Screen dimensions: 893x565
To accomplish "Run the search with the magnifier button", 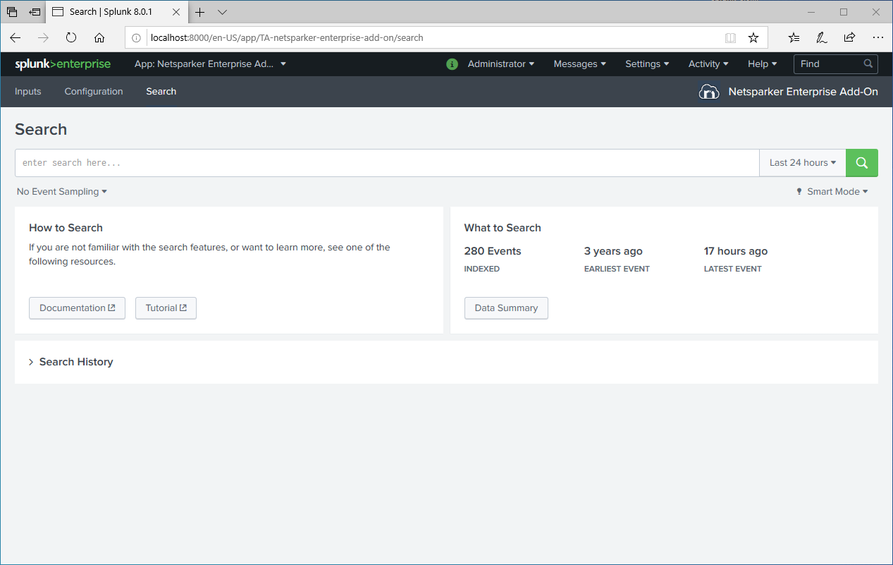I will pyautogui.click(x=861, y=162).
